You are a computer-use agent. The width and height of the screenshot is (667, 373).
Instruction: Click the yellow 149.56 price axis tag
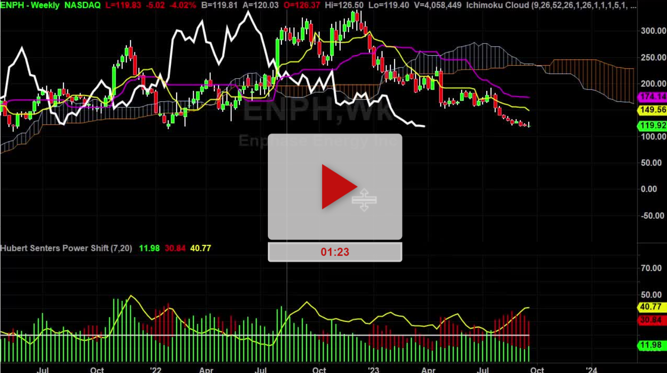(653, 110)
